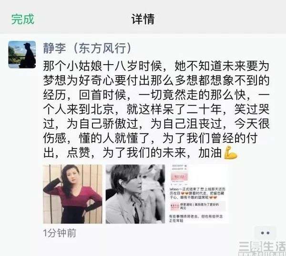This screenshot has width=286, height=256.
Task: Tap the 完成 button in header
Action: coord(23,19)
